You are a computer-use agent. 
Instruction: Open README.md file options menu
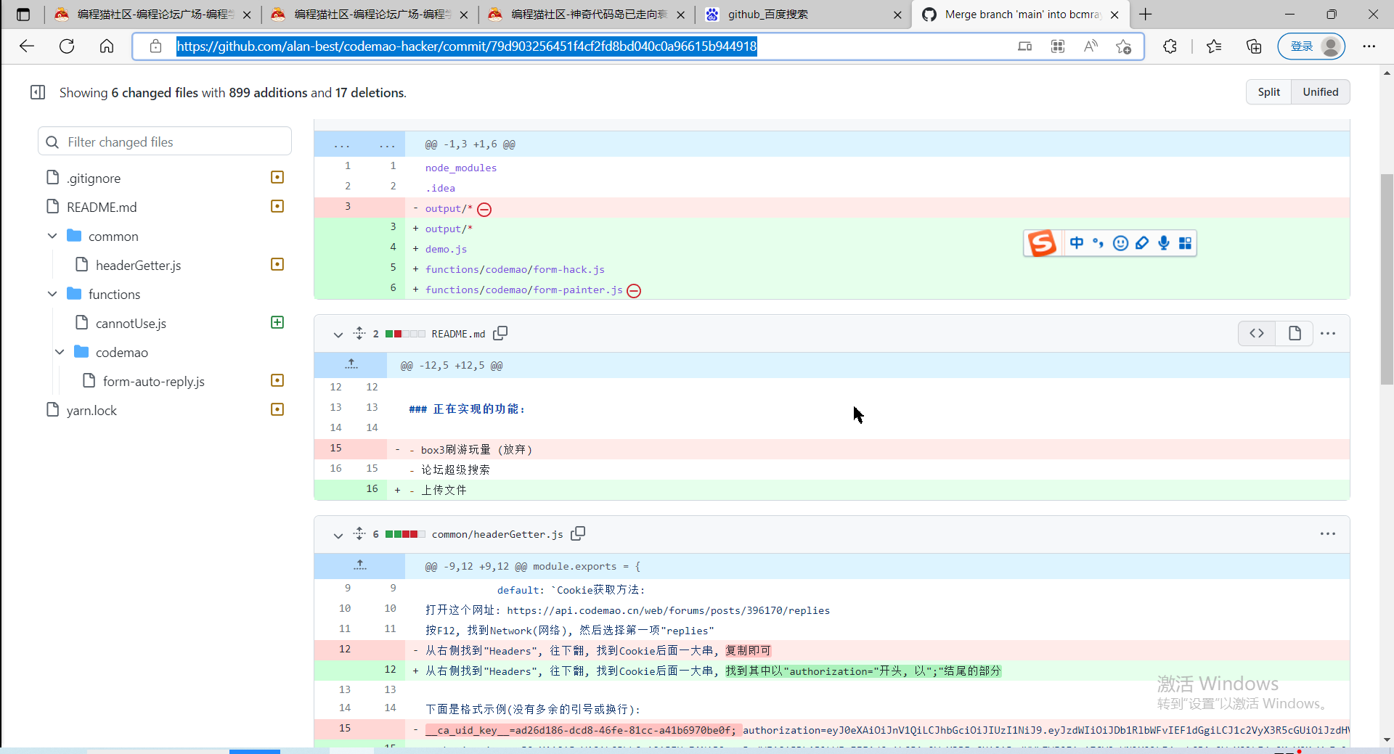pyautogui.click(x=1328, y=333)
